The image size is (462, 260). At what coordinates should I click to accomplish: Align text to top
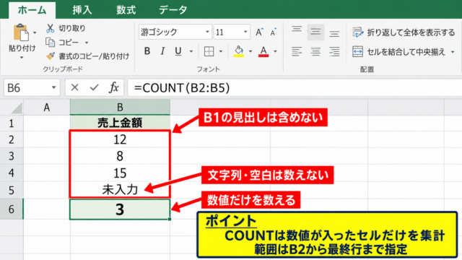(x=297, y=30)
